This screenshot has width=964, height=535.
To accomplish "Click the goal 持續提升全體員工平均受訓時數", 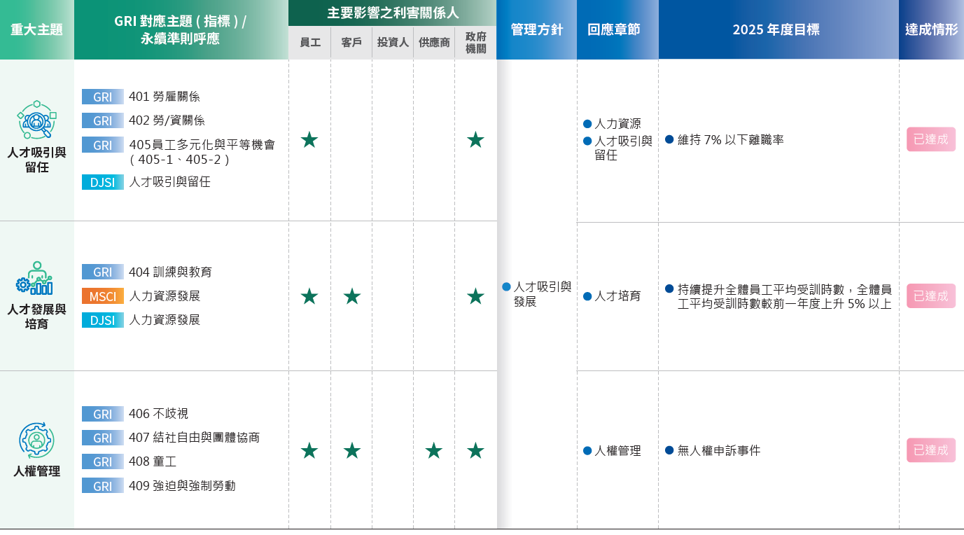I will pos(784,297).
